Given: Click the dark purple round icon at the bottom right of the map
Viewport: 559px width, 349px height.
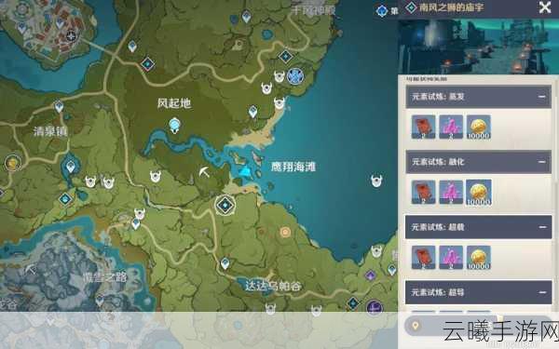Looking at the screenshot, I should coord(375,307).
